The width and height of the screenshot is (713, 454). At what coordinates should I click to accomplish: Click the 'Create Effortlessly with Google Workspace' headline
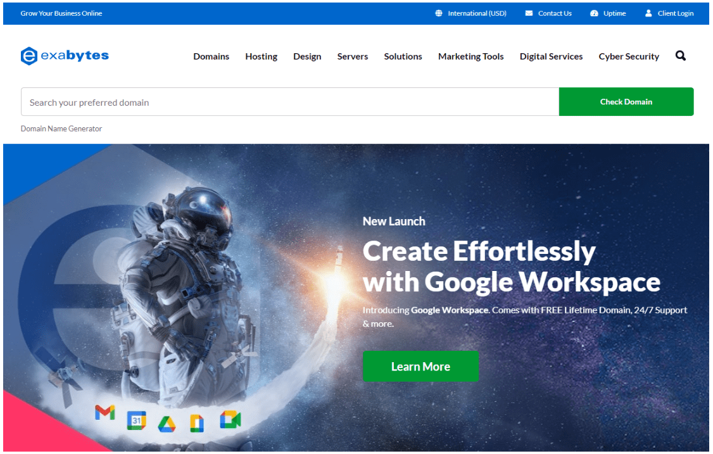pyautogui.click(x=512, y=267)
